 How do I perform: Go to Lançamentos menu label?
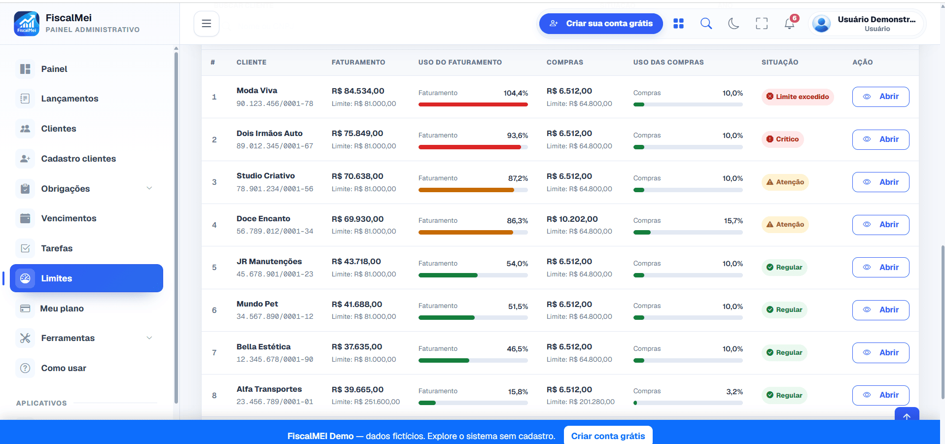click(x=70, y=99)
